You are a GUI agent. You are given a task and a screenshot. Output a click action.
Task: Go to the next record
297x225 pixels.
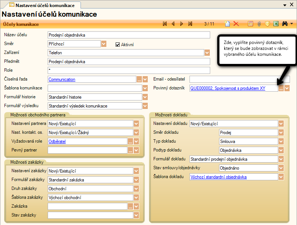coord(181,24)
